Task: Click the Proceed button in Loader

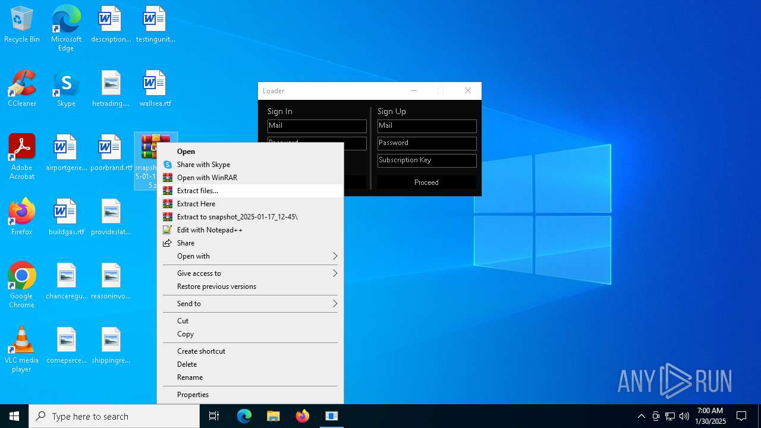Action: pos(427,182)
